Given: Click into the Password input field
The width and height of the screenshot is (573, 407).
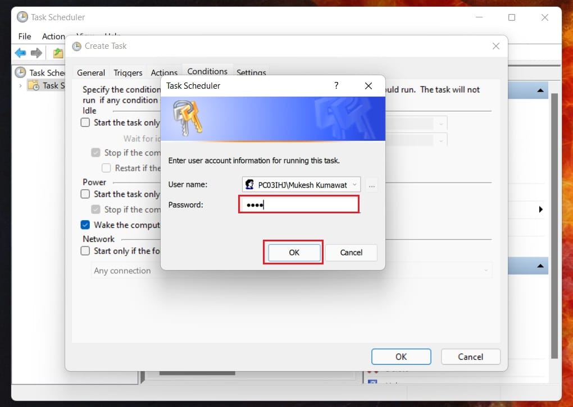Looking at the screenshot, I should (299, 204).
